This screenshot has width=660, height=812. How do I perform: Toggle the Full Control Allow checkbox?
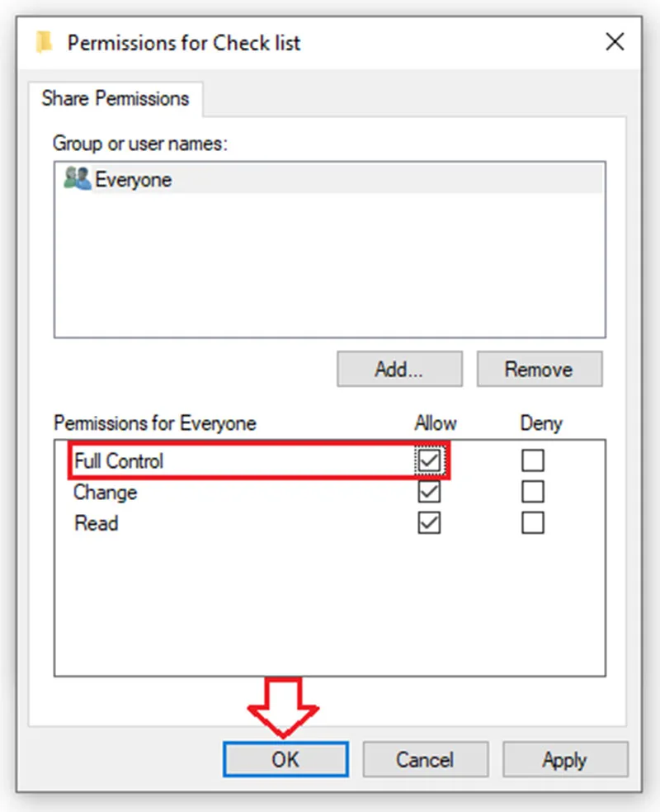(x=429, y=460)
